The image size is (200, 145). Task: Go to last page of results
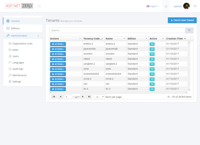click(89, 97)
